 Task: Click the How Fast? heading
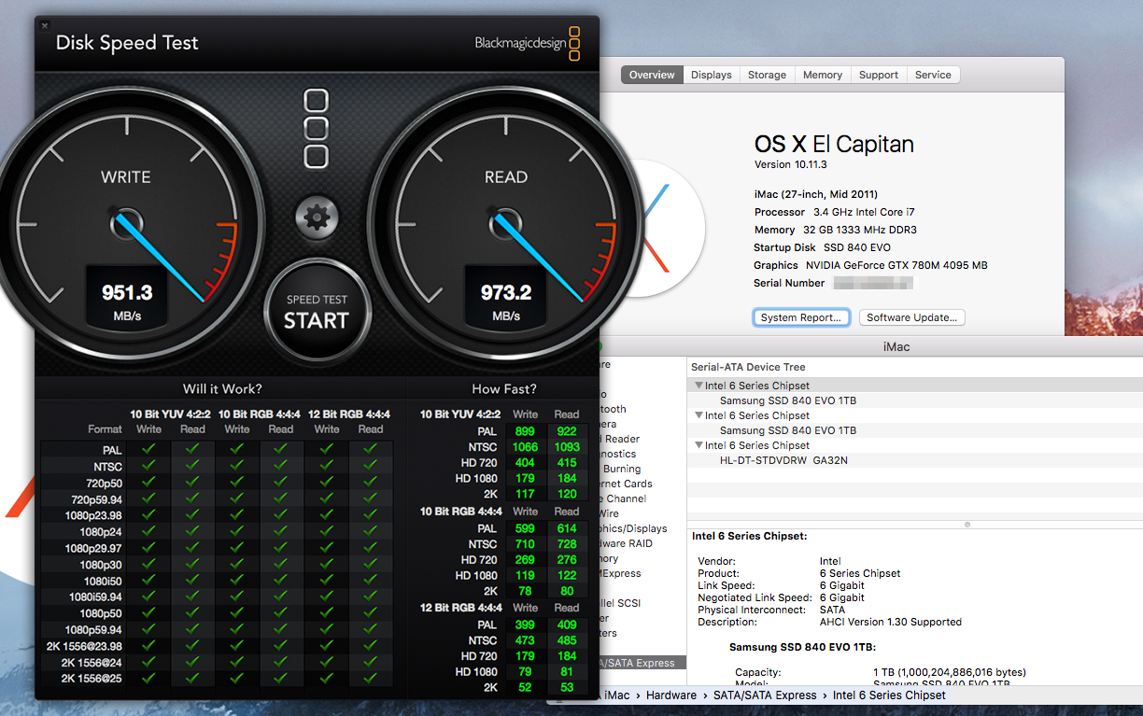(x=504, y=388)
